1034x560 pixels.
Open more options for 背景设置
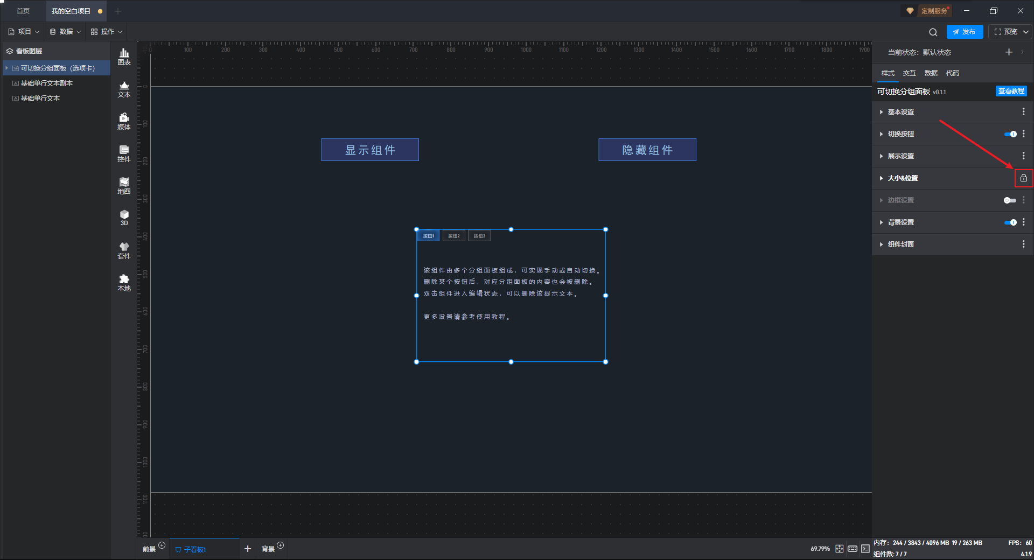click(1024, 222)
